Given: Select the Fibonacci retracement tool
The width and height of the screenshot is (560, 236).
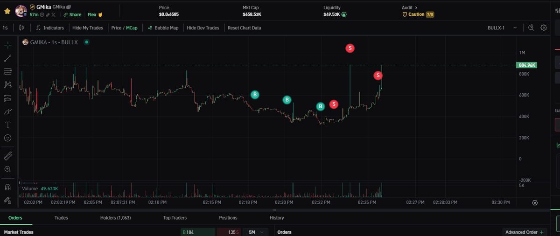Looking at the screenshot, I should click(7, 71).
